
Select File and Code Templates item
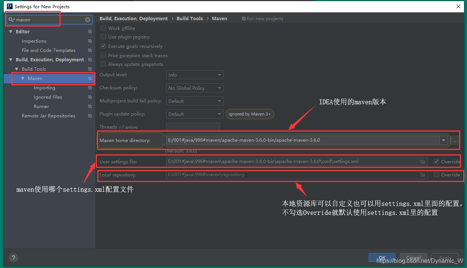pos(49,50)
